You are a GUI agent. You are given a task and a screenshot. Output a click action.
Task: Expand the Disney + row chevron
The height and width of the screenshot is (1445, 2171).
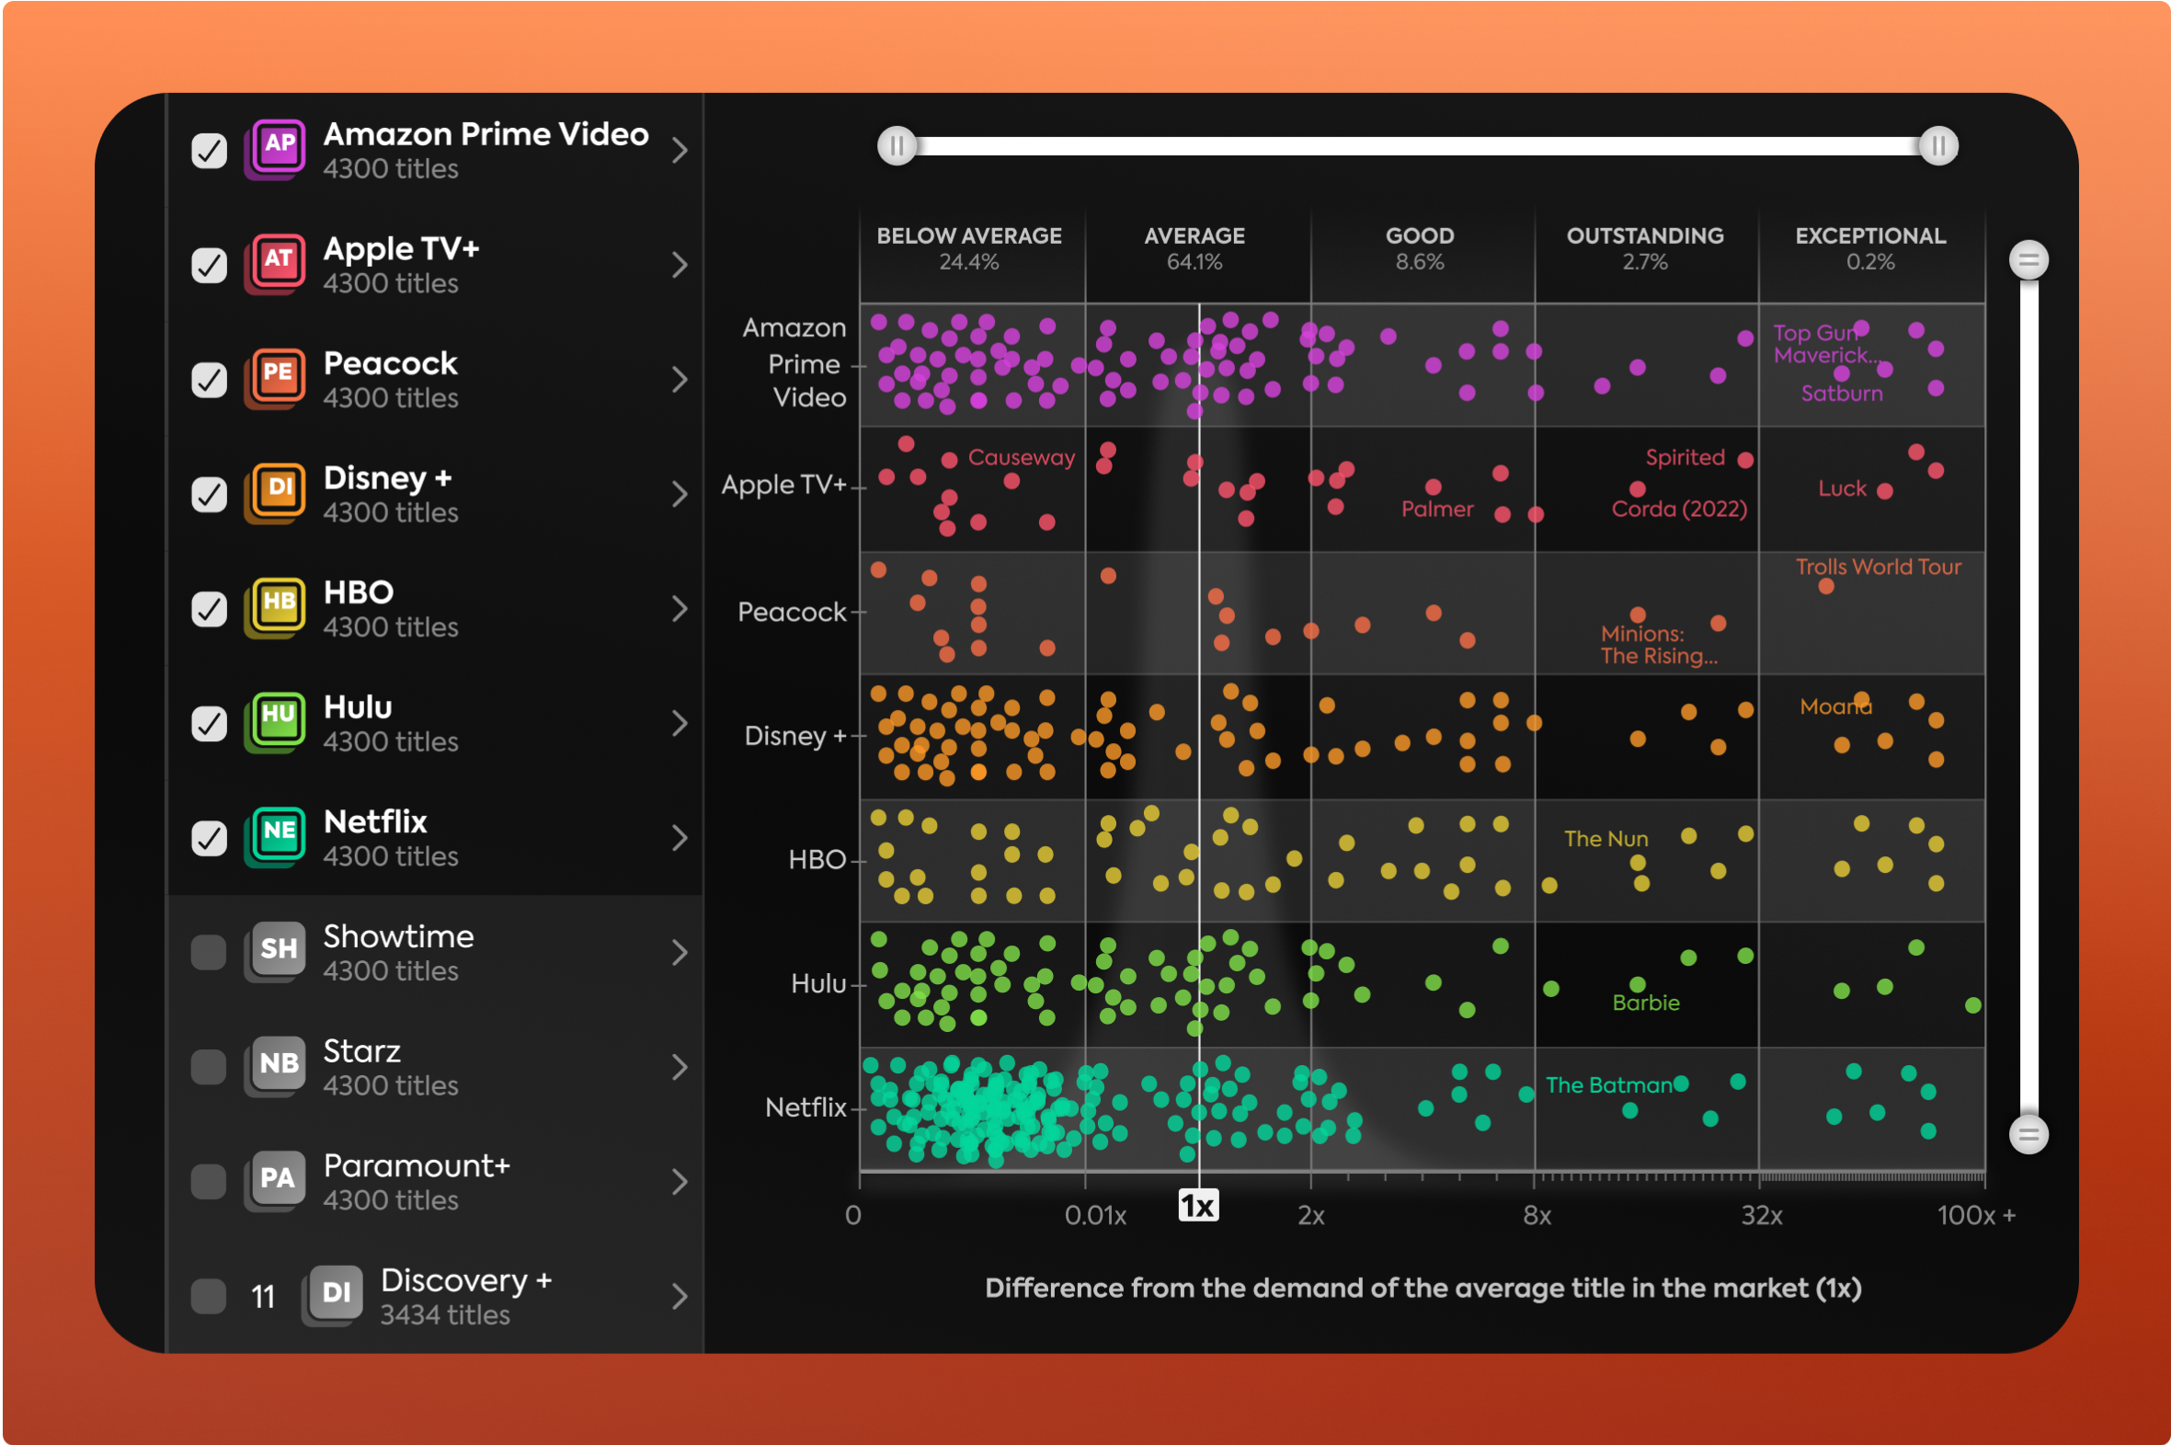(680, 494)
